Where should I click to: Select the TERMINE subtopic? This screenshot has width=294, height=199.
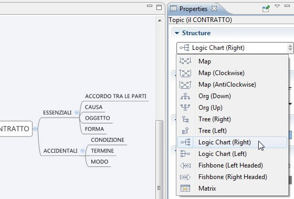pos(102,151)
